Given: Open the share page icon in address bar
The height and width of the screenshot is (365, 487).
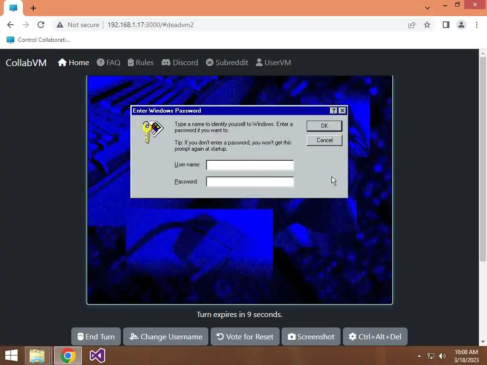Looking at the screenshot, I should tap(412, 25).
